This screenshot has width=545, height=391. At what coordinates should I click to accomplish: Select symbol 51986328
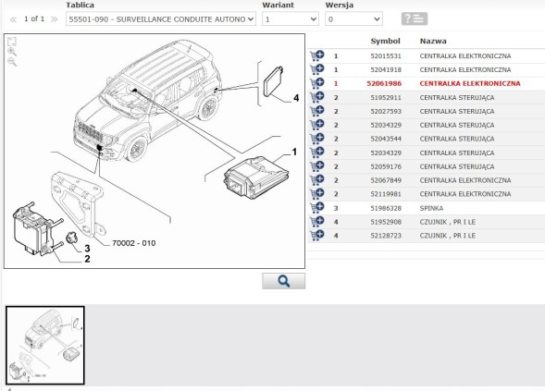coord(386,208)
